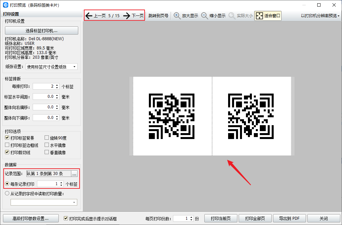The width and height of the screenshot is (342, 225).
Task: Decrease labels per row spinner
Action: point(57,88)
